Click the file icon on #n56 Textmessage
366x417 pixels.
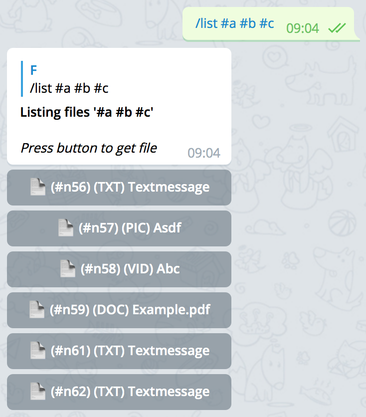coord(37,187)
